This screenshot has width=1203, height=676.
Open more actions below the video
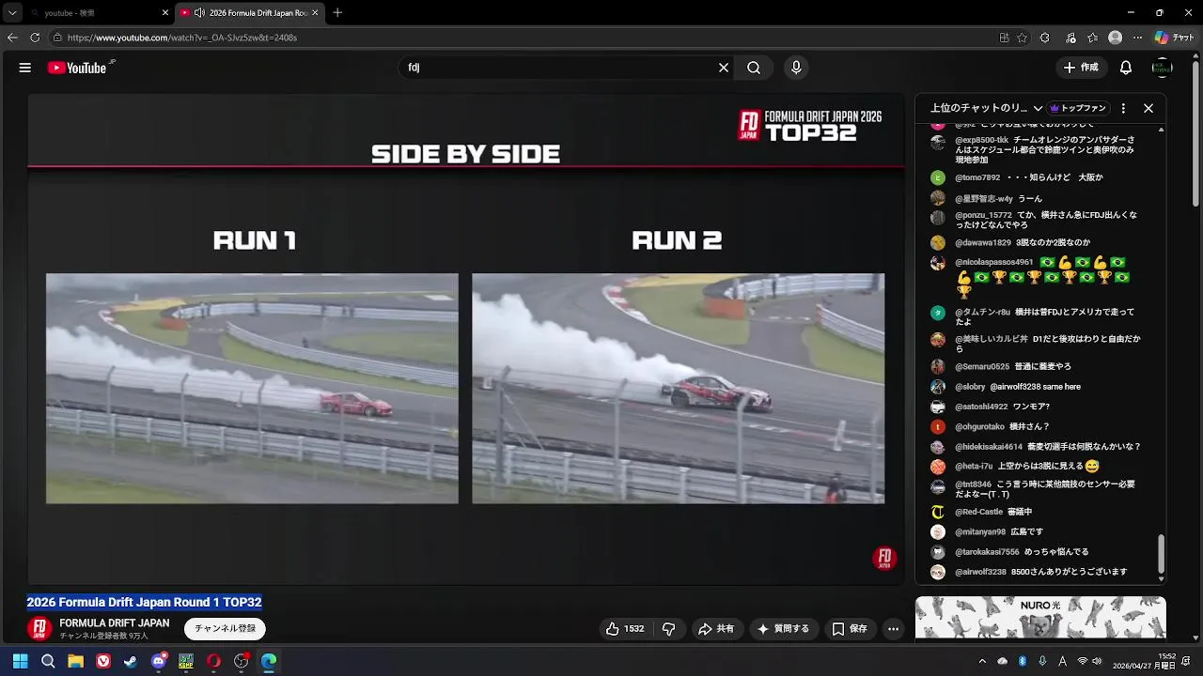(894, 629)
